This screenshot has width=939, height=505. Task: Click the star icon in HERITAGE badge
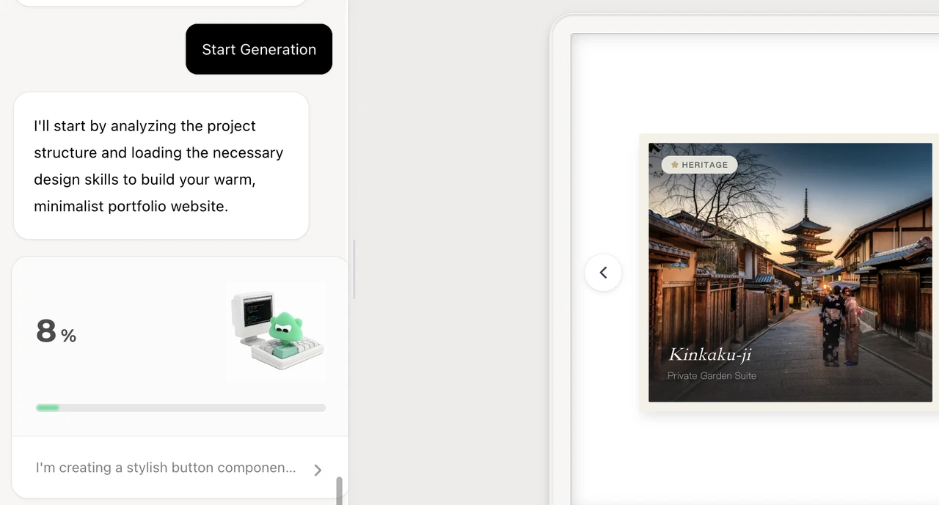pyautogui.click(x=674, y=165)
